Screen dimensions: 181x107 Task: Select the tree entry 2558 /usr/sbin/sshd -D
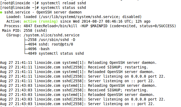(x=52, y=40)
